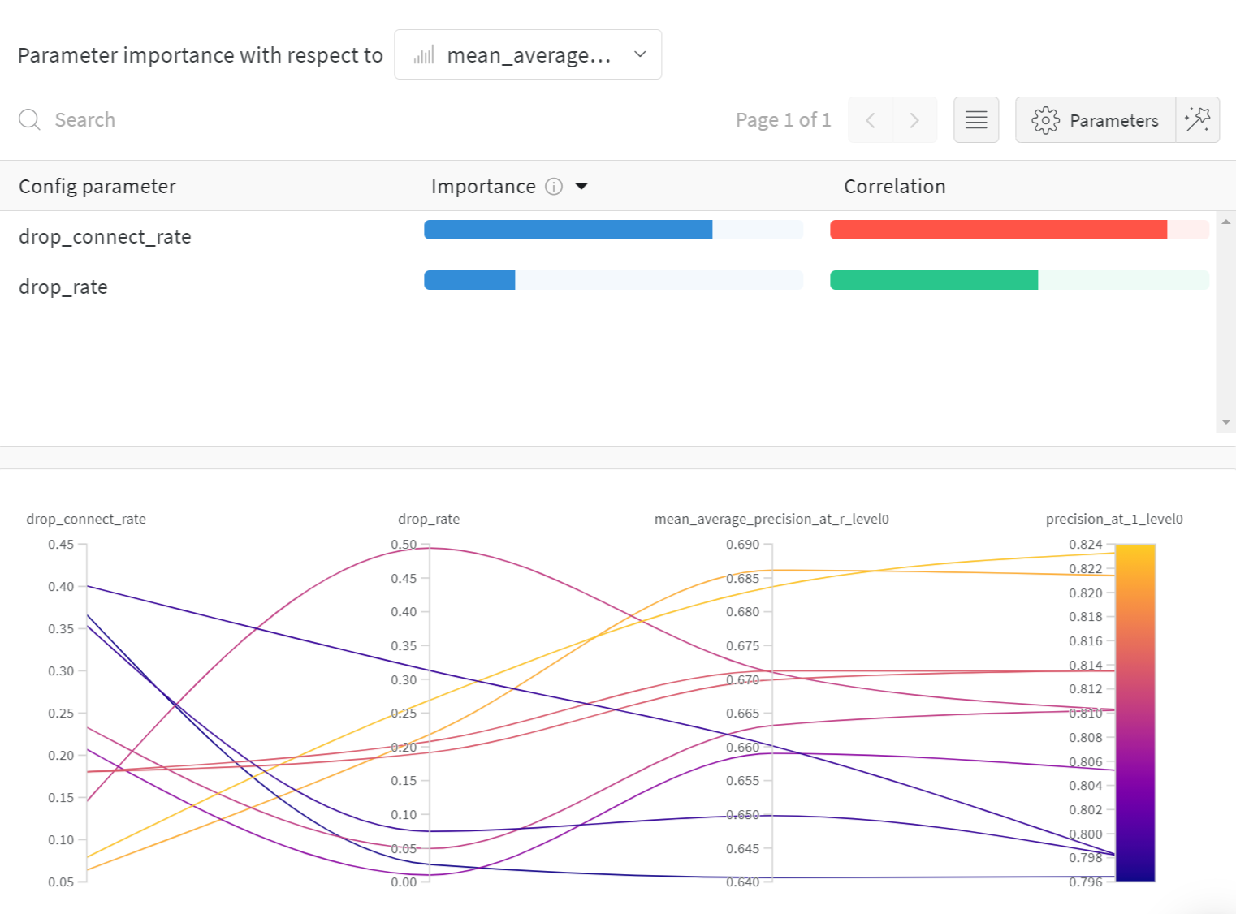
Task: Click the search magnifier icon
Action: [x=30, y=120]
